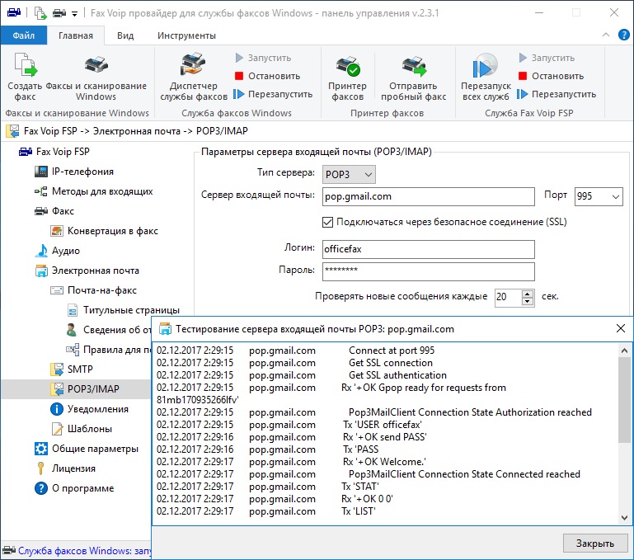634x560 pixels.
Task: Start Fax Voip FSP service (Запустить)
Action: pos(547,58)
